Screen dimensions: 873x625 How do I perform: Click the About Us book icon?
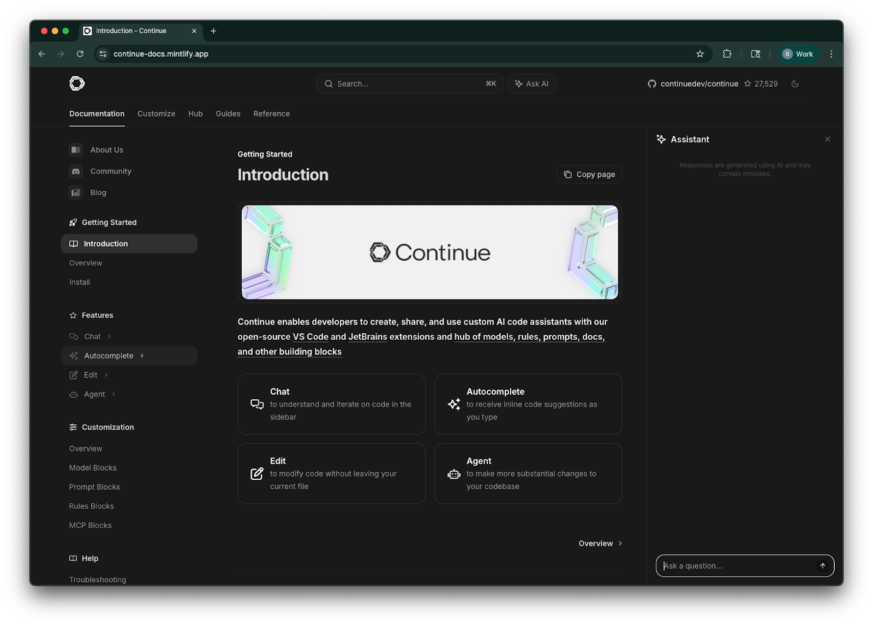[x=76, y=150]
